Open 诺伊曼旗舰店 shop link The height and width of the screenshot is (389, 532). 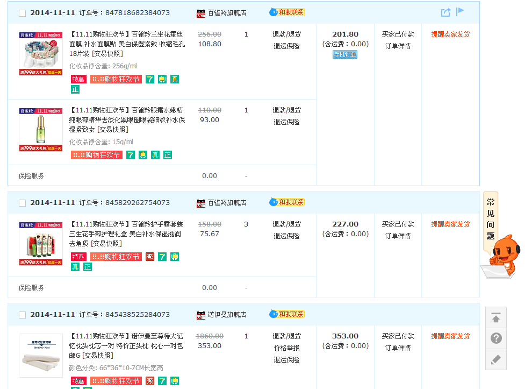pos(227,315)
